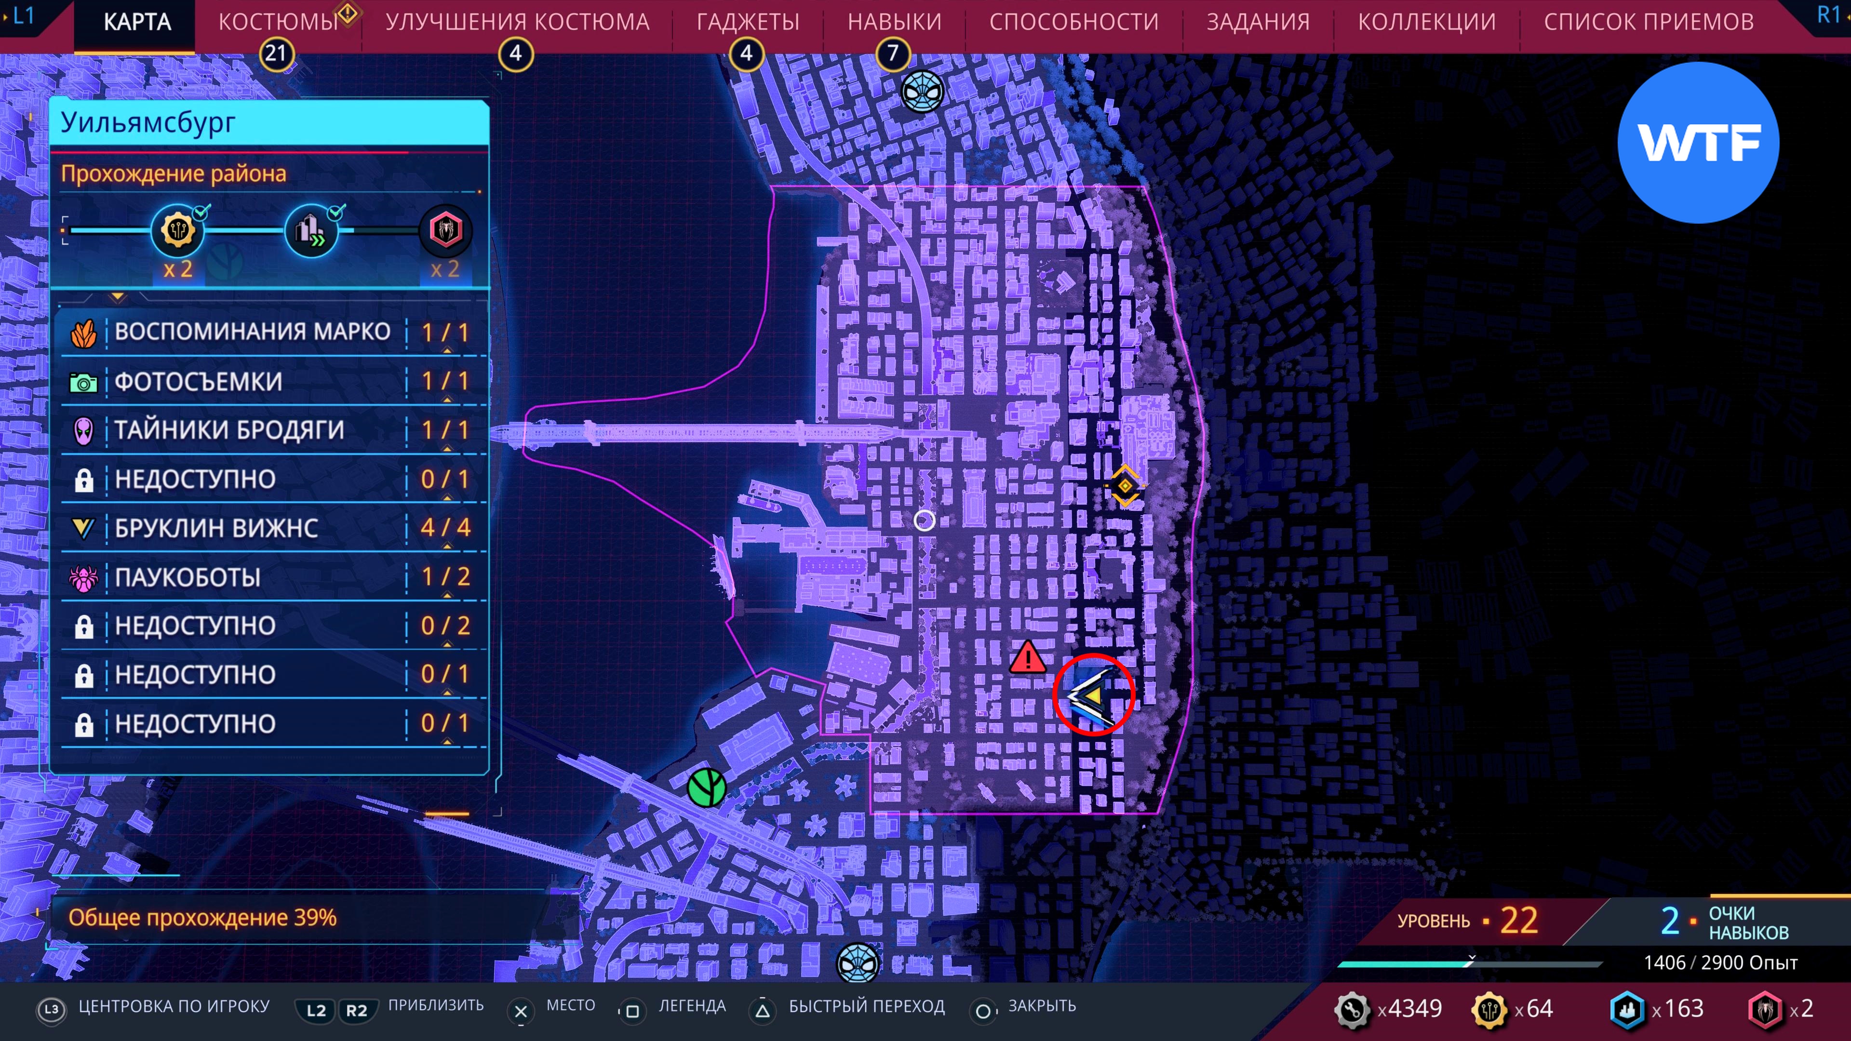The image size is (1851, 1041).
Task: Select the yellow diamond mission marker
Action: click(x=1125, y=486)
